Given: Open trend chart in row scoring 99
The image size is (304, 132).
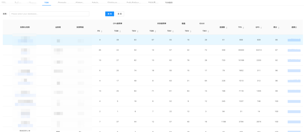Looking at the screenshot, I should point(294,91).
